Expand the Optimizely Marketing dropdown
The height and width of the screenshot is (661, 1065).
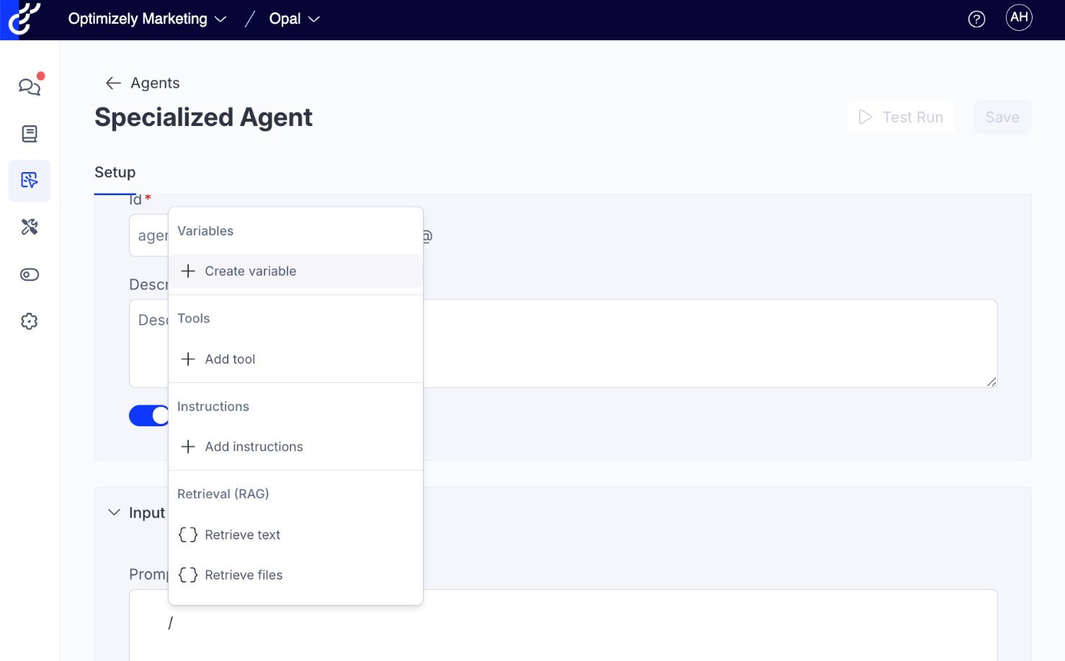147,19
